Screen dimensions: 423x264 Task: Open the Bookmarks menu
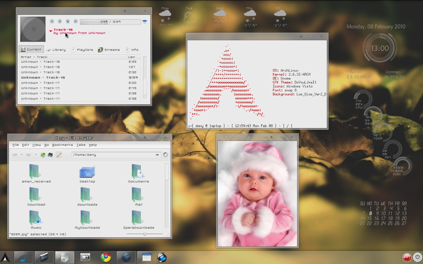(62, 145)
